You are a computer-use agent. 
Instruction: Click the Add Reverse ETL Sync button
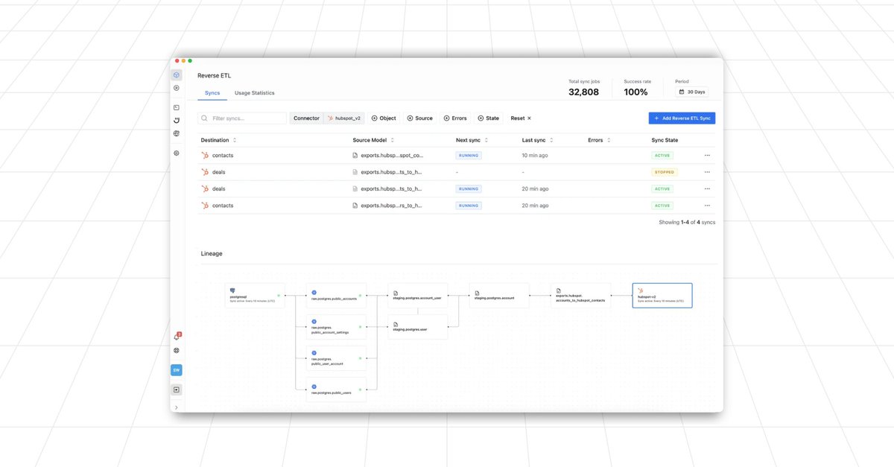(681, 118)
